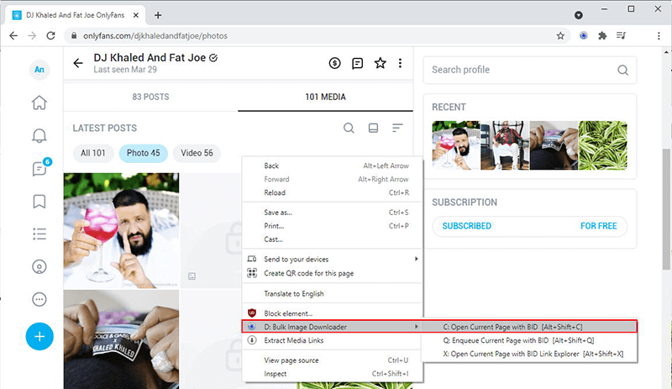672x389 pixels.
Task: Open the recent thumbnail showing a clothing label
Action: (x=554, y=145)
